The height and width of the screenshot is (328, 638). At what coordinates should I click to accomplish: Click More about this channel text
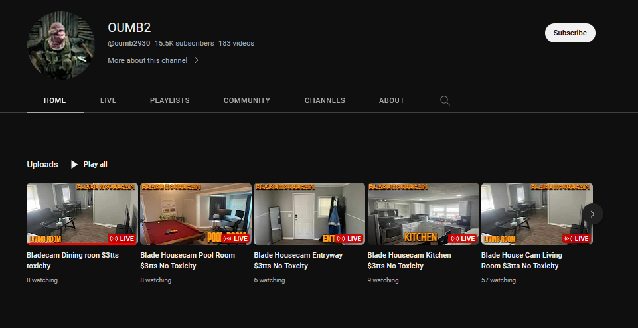[147, 60]
